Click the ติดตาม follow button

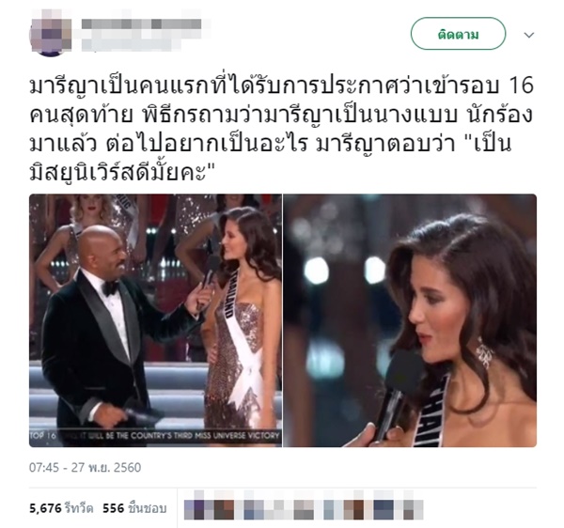(458, 34)
